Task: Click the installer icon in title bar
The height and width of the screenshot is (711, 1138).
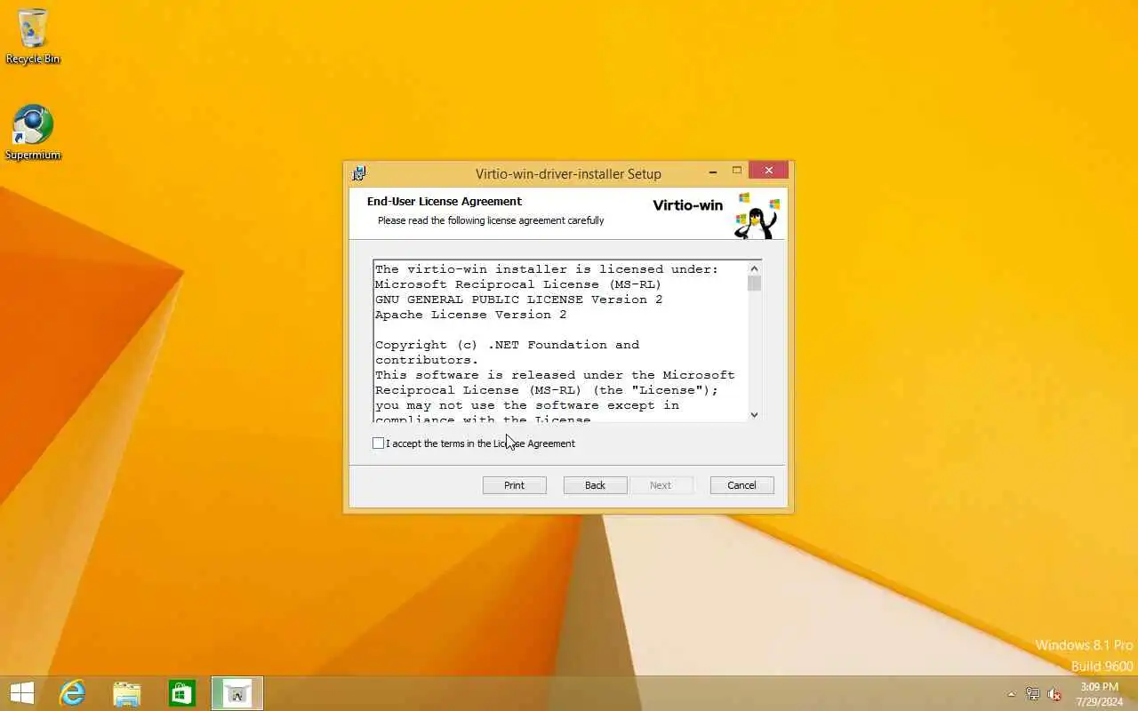Action: [359, 173]
